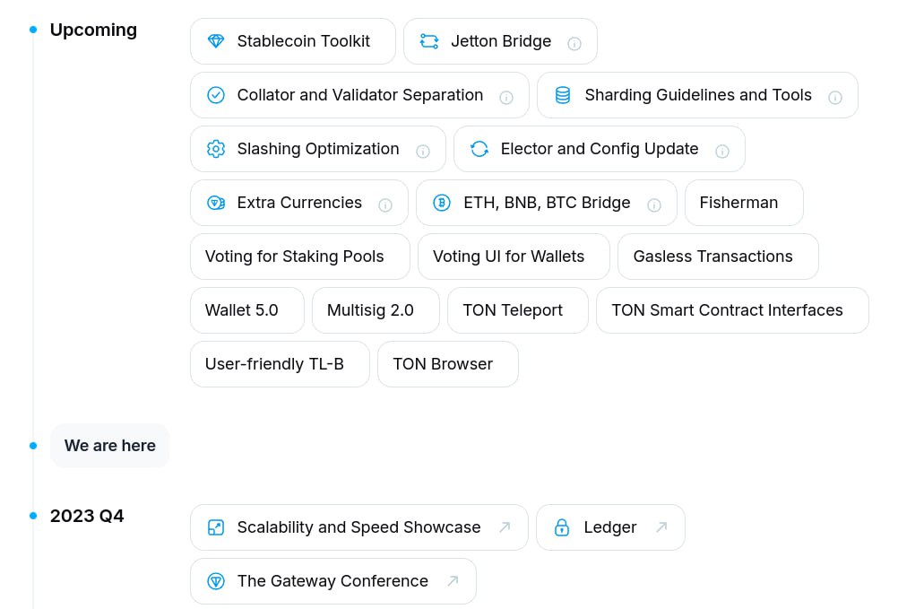924x609 pixels.
Task: Click the lock icon on Ledger
Action: [x=562, y=527]
